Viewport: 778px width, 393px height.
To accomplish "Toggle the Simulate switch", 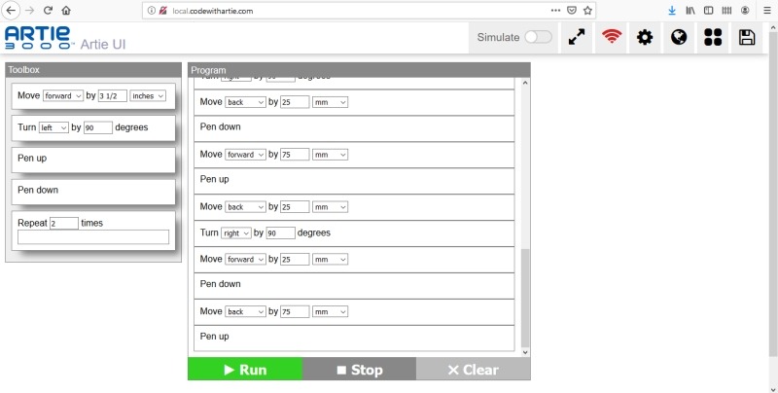I will point(538,37).
